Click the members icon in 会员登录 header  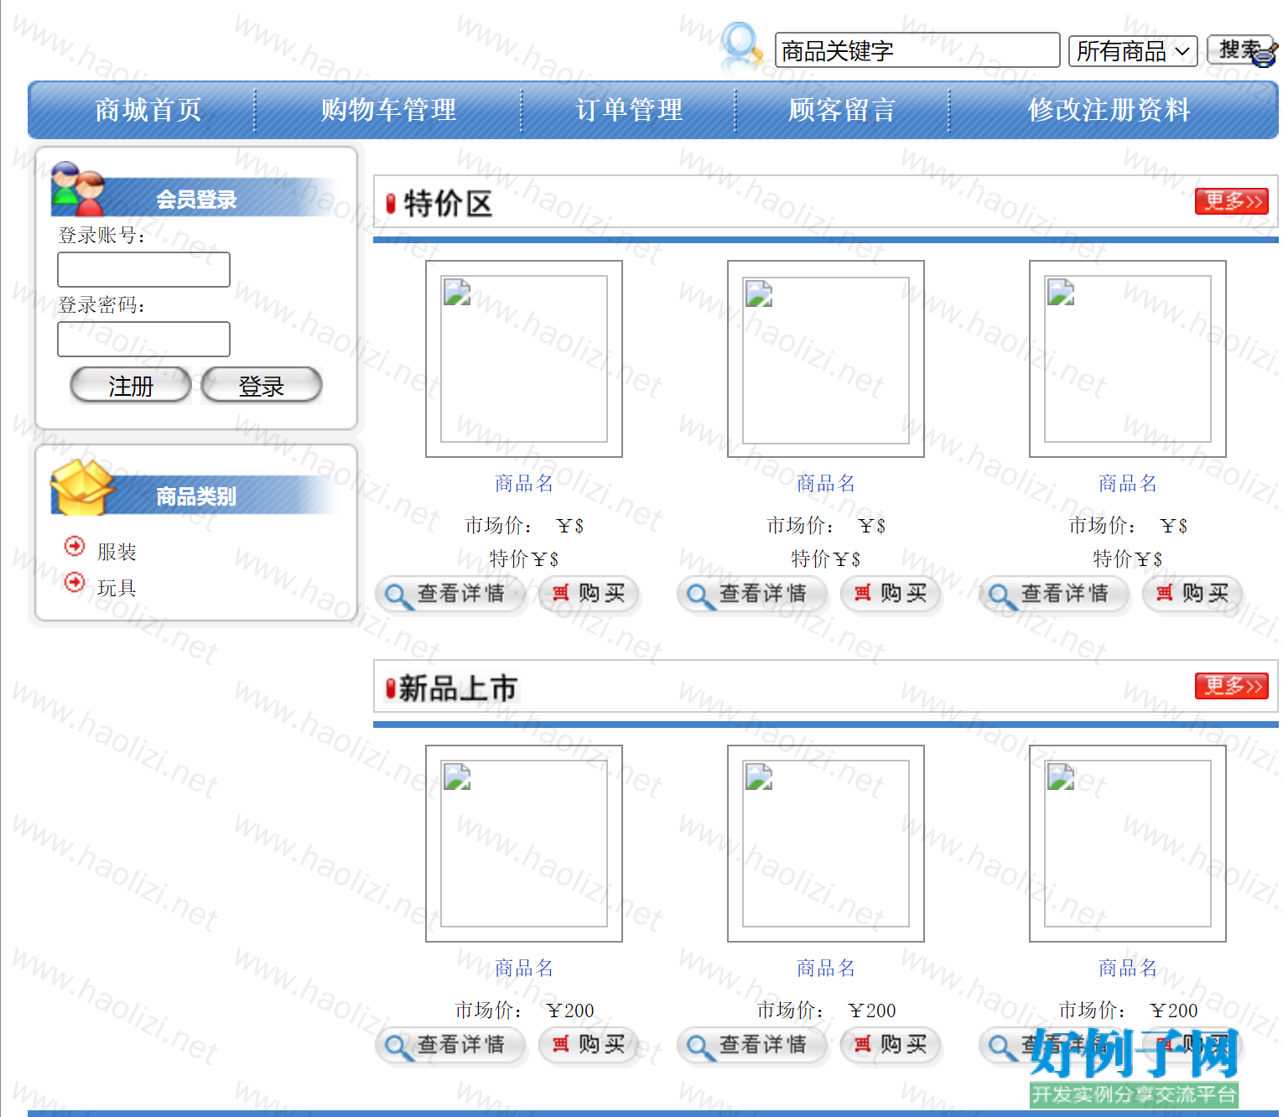(x=77, y=190)
